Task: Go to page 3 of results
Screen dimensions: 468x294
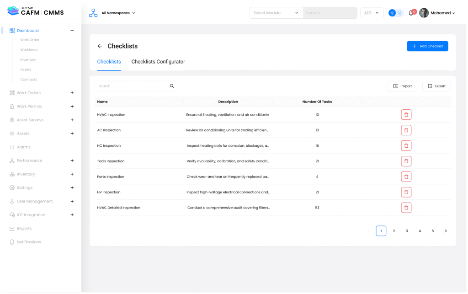Action: 407,231
